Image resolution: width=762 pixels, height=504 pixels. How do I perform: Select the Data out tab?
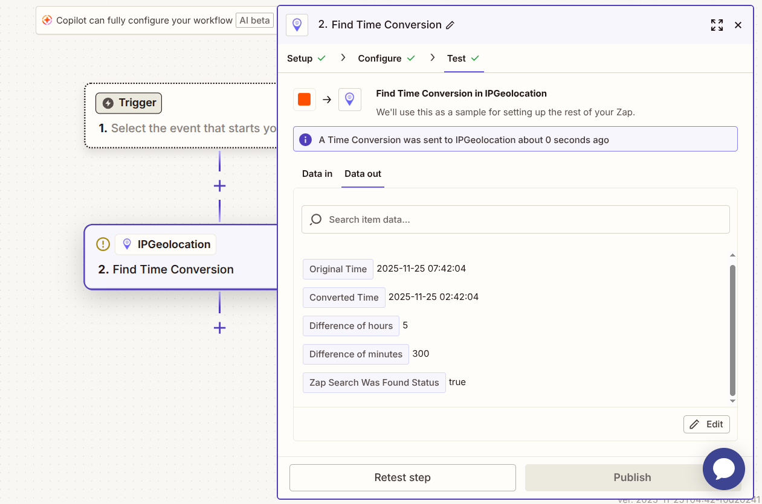point(363,174)
